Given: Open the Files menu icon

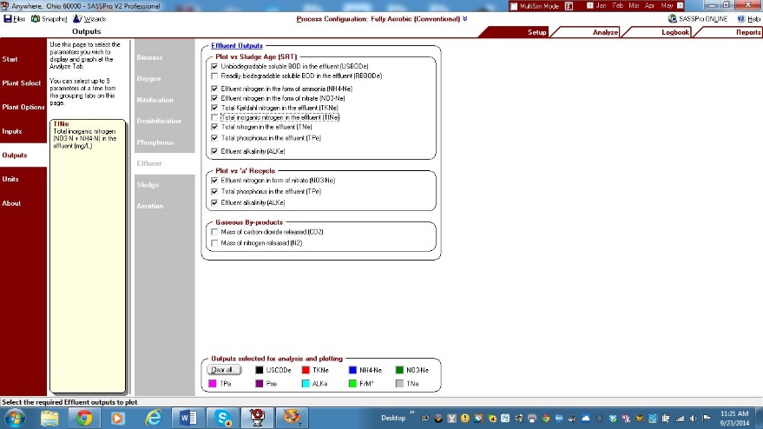Looking at the screenshot, I should pyautogui.click(x=8, y=18).
